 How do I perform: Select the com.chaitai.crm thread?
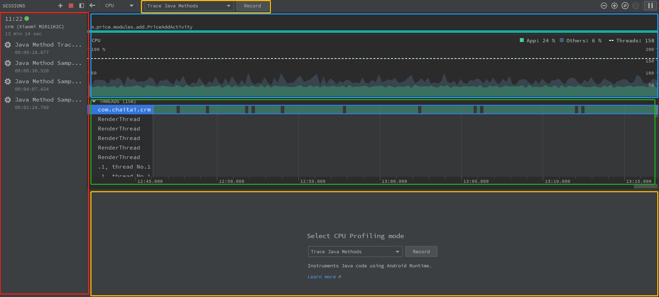(x=124, y=110)
